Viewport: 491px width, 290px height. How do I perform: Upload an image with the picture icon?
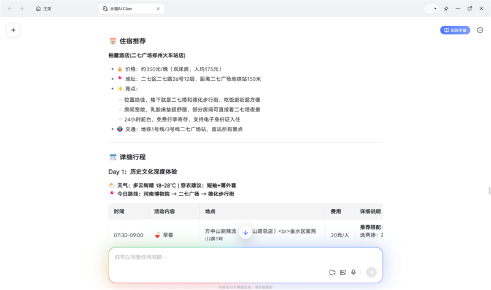coord(343,272)
